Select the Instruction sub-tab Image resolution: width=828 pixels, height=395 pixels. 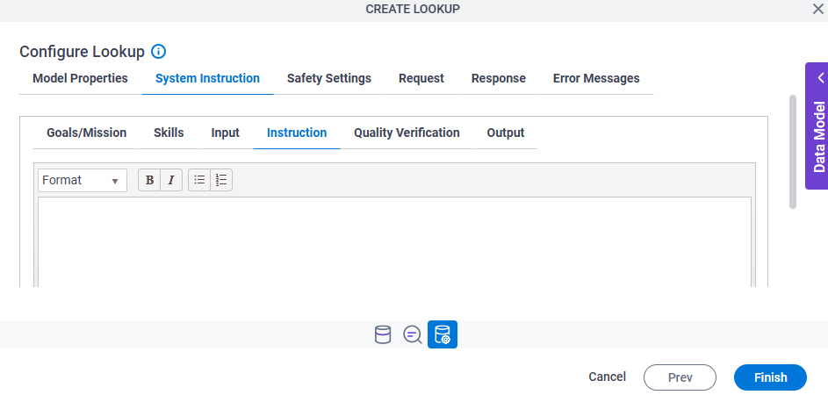tap(297, 133)
